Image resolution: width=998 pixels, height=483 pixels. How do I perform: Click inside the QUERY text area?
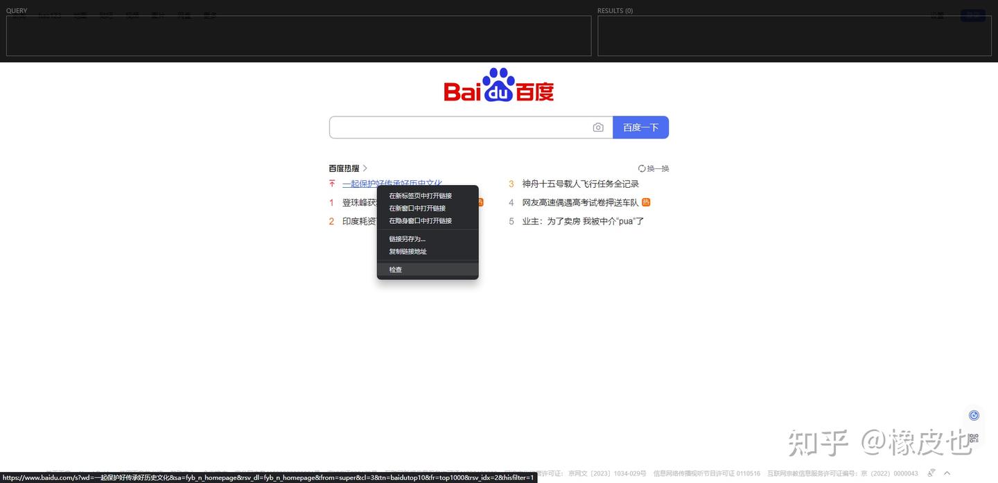point(299,36)
